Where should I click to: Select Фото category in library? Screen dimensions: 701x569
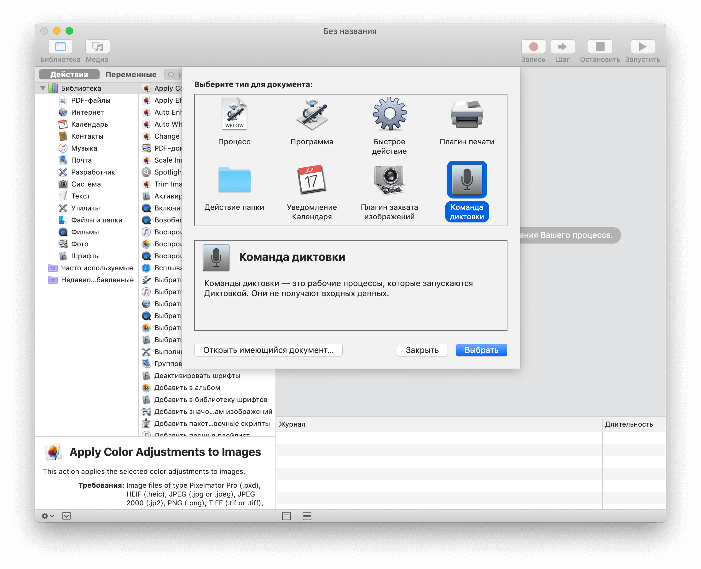point(87,244)
